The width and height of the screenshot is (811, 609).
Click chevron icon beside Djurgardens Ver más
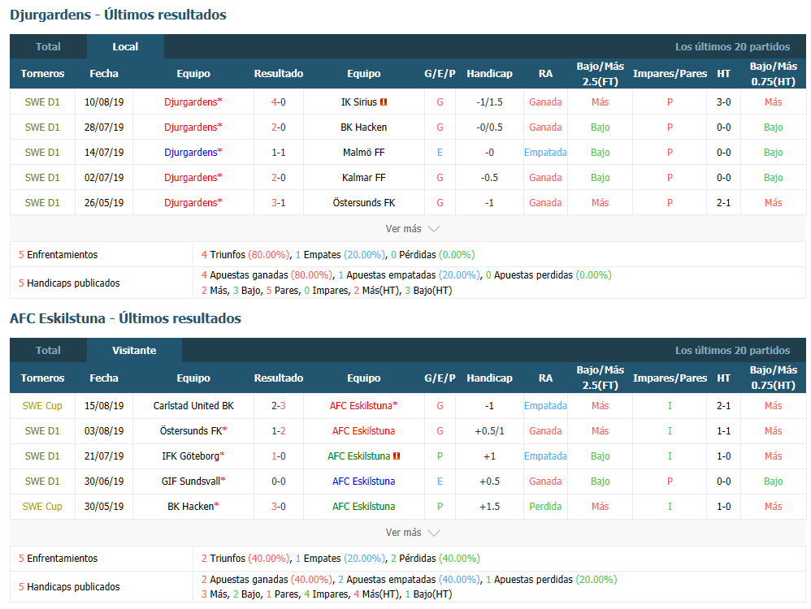tap(433, 228)
